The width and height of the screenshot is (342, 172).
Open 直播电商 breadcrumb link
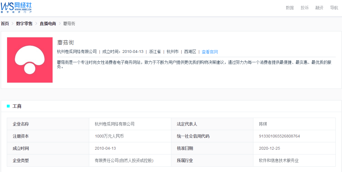click(48, 23)
